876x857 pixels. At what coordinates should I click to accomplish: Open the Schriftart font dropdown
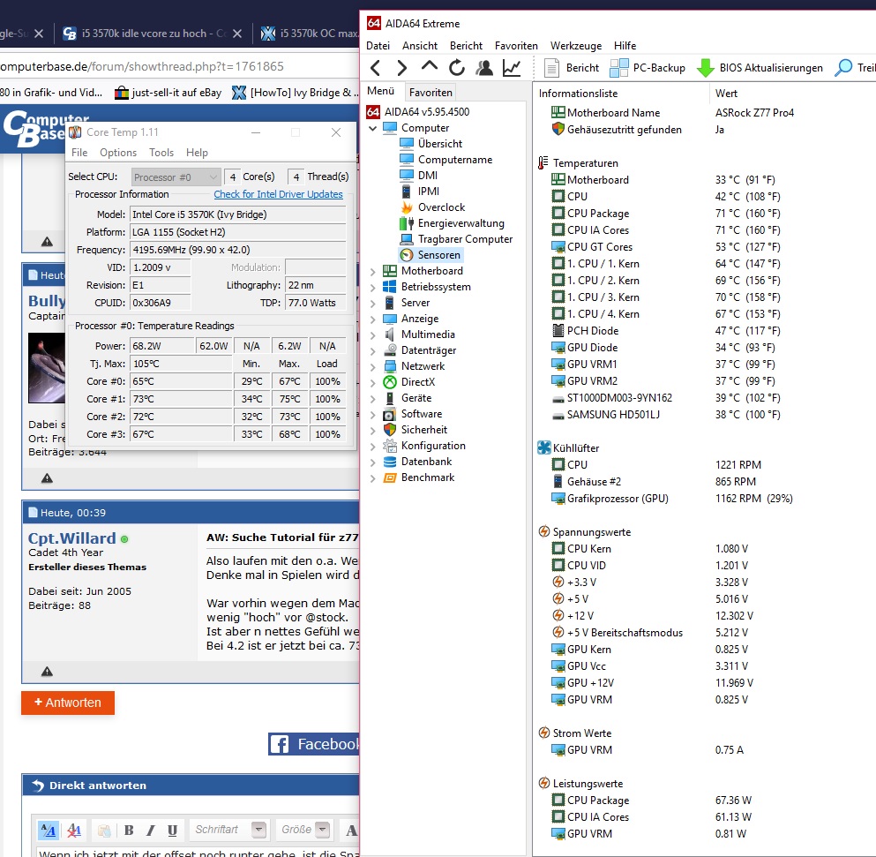(x=228, y=830)
